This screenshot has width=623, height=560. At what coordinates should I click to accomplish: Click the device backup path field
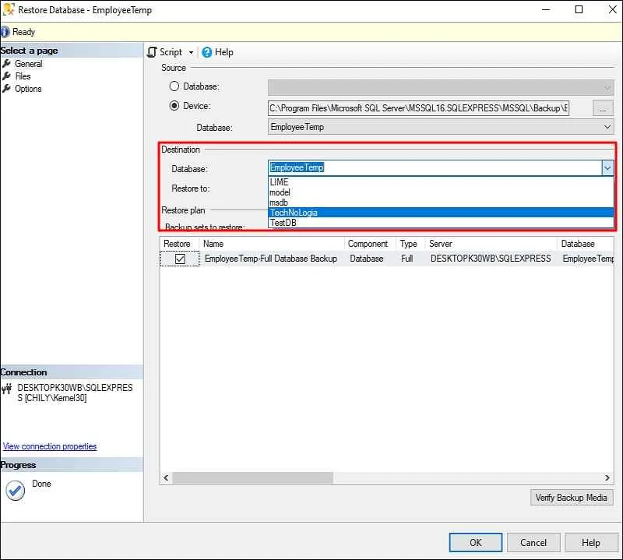418,108
